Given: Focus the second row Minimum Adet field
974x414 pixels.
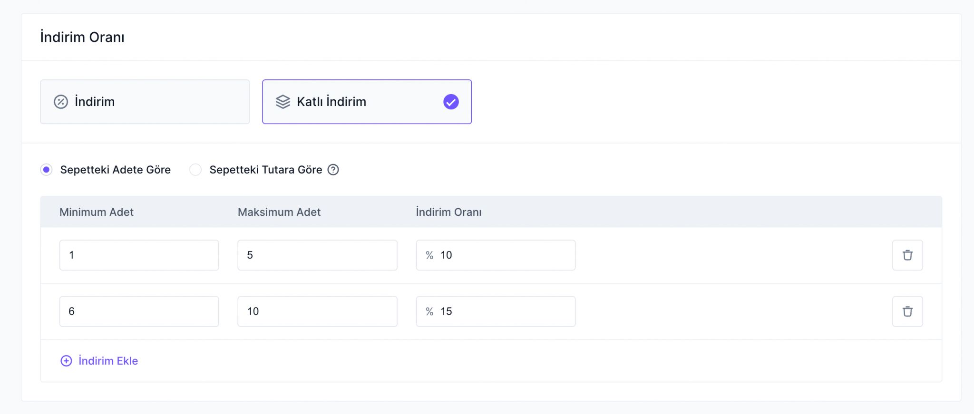Looking at the screenshot, I should pyautogui.click(x=139, y=311).
